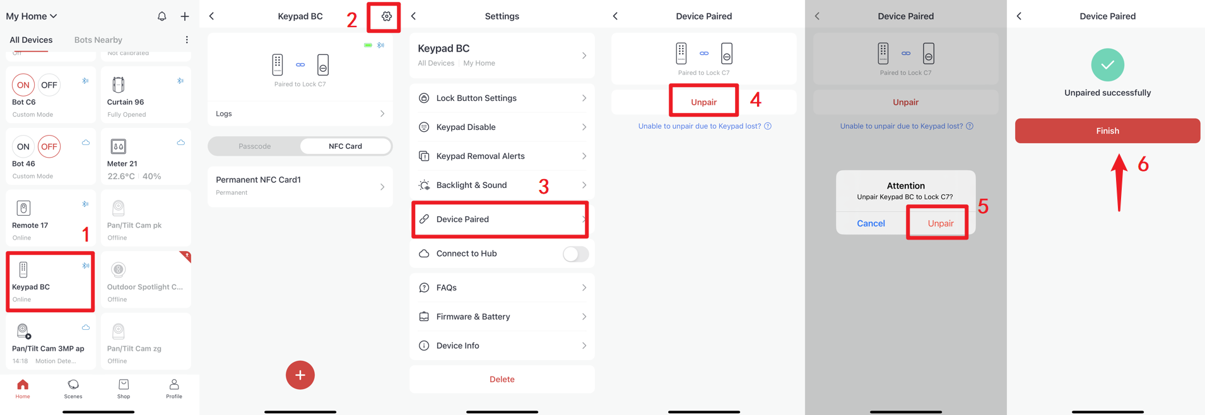Tap the red add button on Keypad BC

300,375
